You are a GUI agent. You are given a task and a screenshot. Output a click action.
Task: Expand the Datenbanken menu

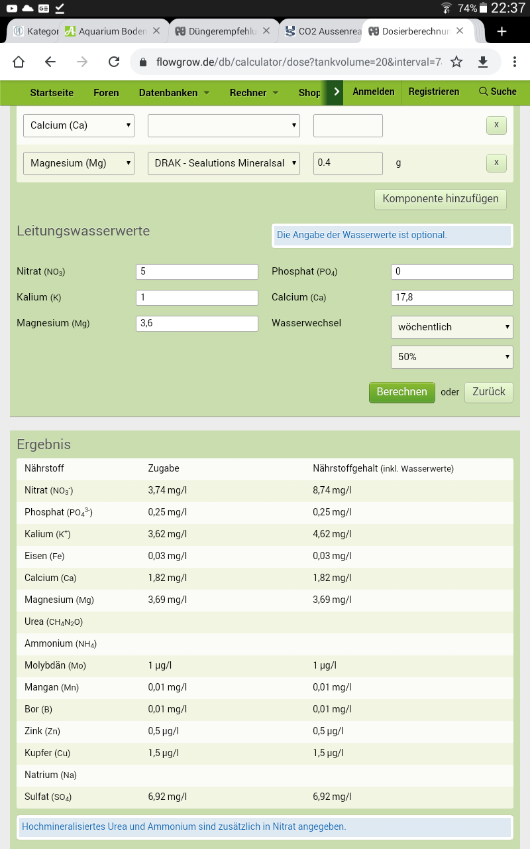(174, 93)
